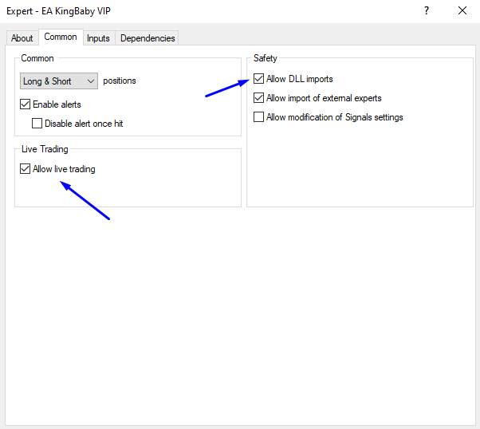Image resolution: width=480 pixels, height=429 pixels.
Task: Open the Inputs tab
Action: (98, 38)
